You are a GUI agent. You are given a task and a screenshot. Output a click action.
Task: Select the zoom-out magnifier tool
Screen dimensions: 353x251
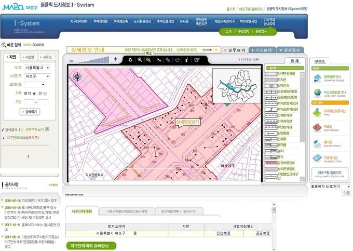pos(148,60)
